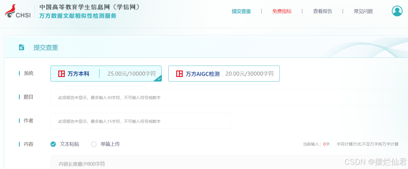Click the 万方数据文献相似性检测服务 subtitle
Screen dimensions: 408x169
pyautogui.click(x=78, y=16)
